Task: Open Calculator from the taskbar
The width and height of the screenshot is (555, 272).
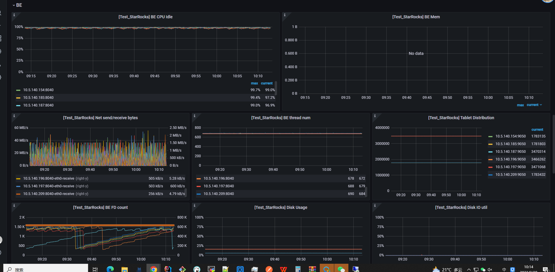Action: (x=298, y=269)
